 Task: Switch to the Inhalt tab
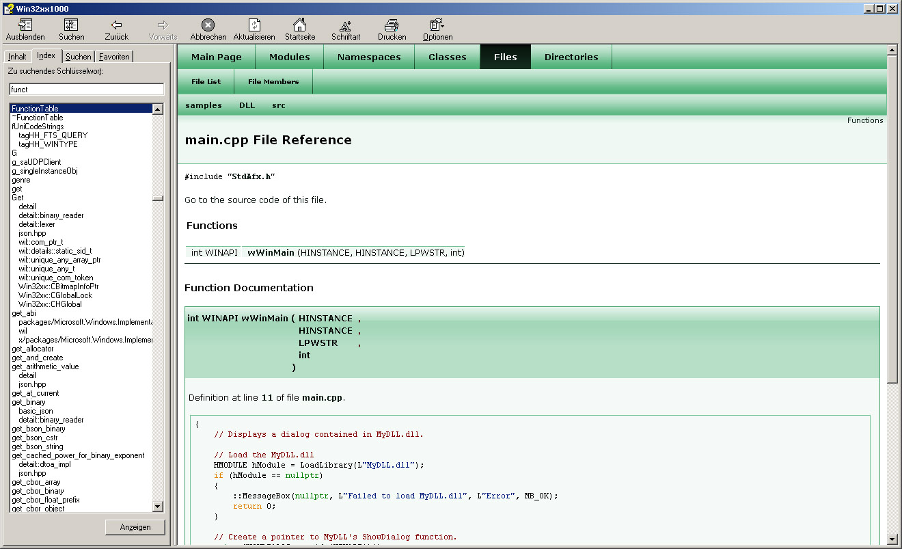(x=17, y=57)
